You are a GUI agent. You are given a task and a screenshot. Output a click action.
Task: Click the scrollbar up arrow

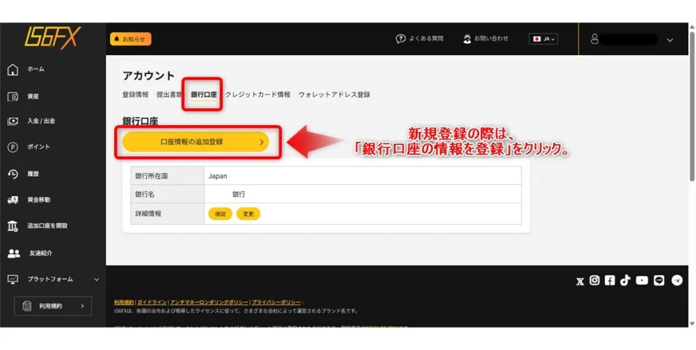click(x=692, y=27)
